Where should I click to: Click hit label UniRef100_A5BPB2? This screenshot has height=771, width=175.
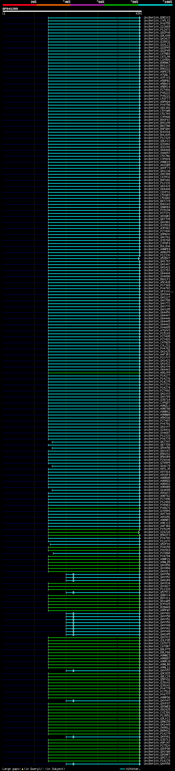click(x=157, y=81)
